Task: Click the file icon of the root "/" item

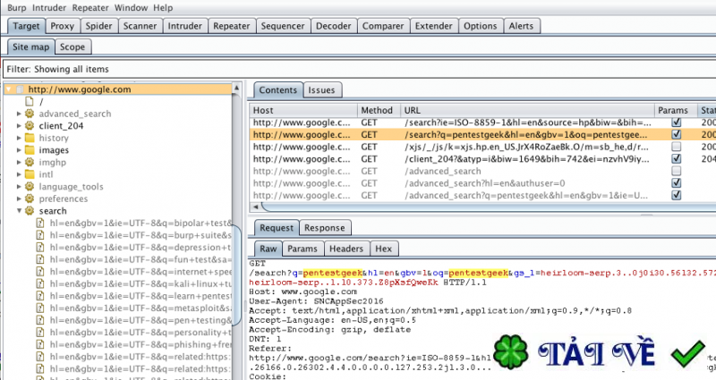Action: 30,102
